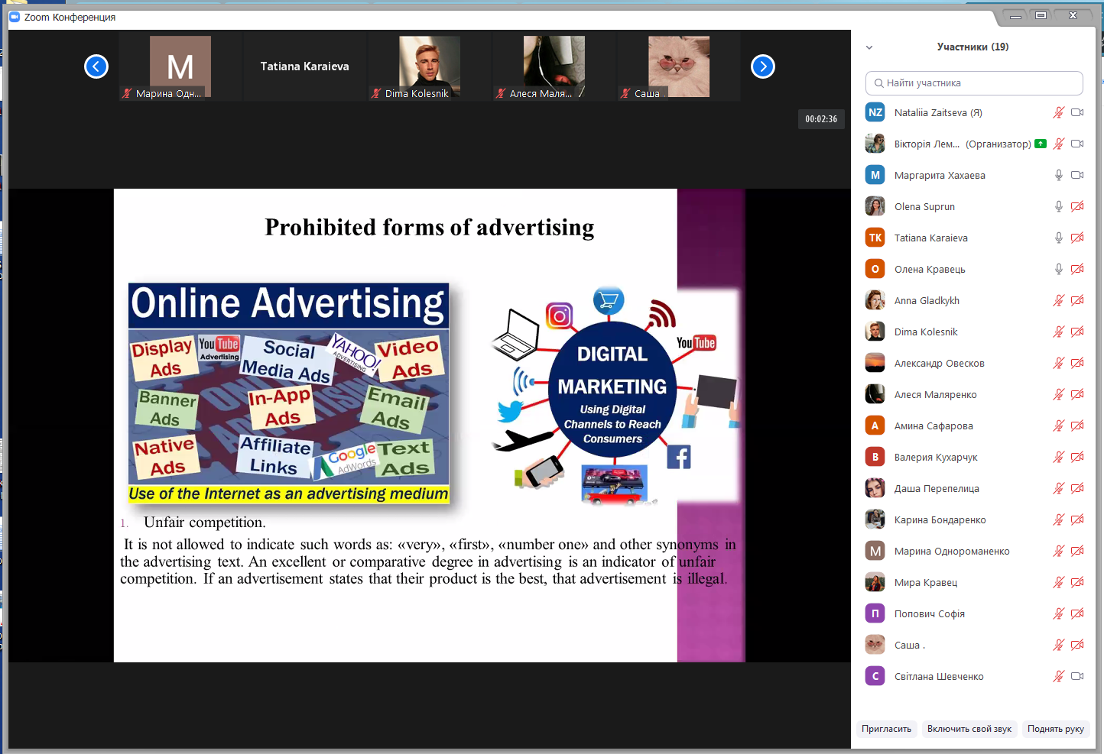
Task: Click the disabled camera icon for Олена Кравець
Action: click(x=1077, y=269)
